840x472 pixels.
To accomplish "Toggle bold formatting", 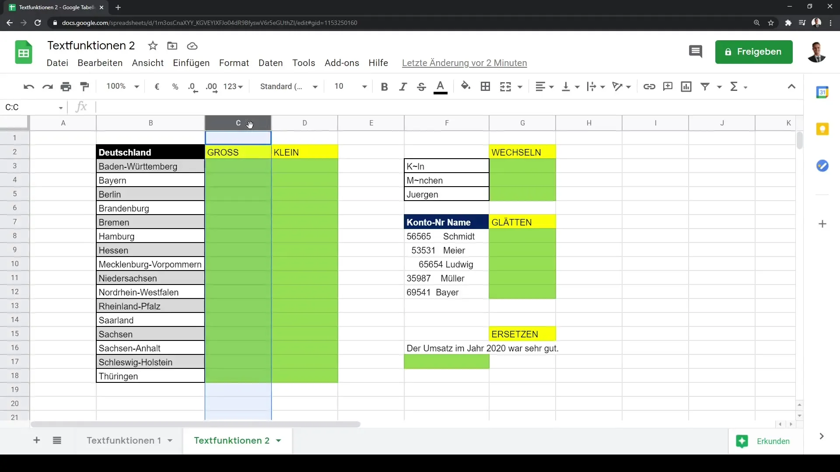I will click(384, 87).
